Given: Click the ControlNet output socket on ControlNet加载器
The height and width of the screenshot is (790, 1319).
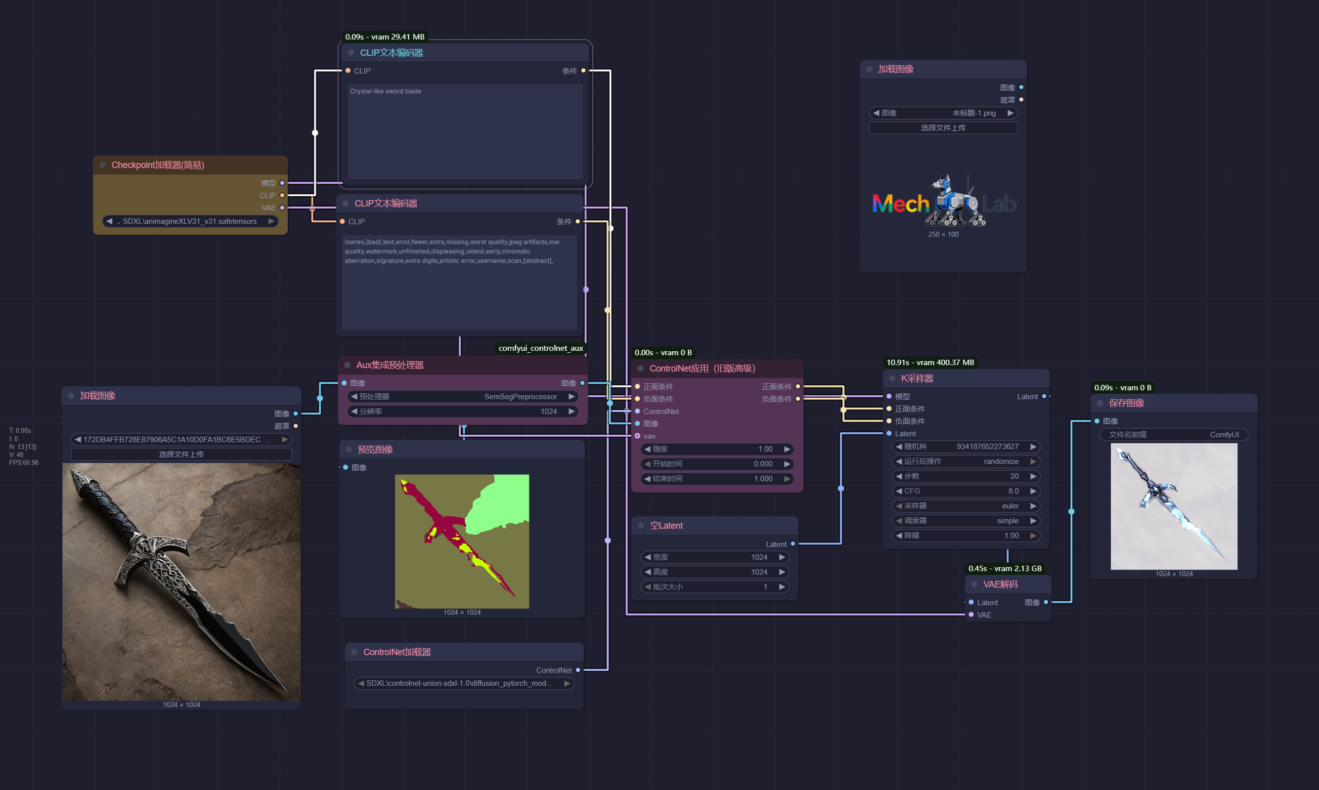Looking at the screenshot, I should 578,670.
